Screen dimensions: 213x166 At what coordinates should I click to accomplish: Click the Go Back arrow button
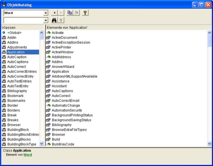coord(54,13)
